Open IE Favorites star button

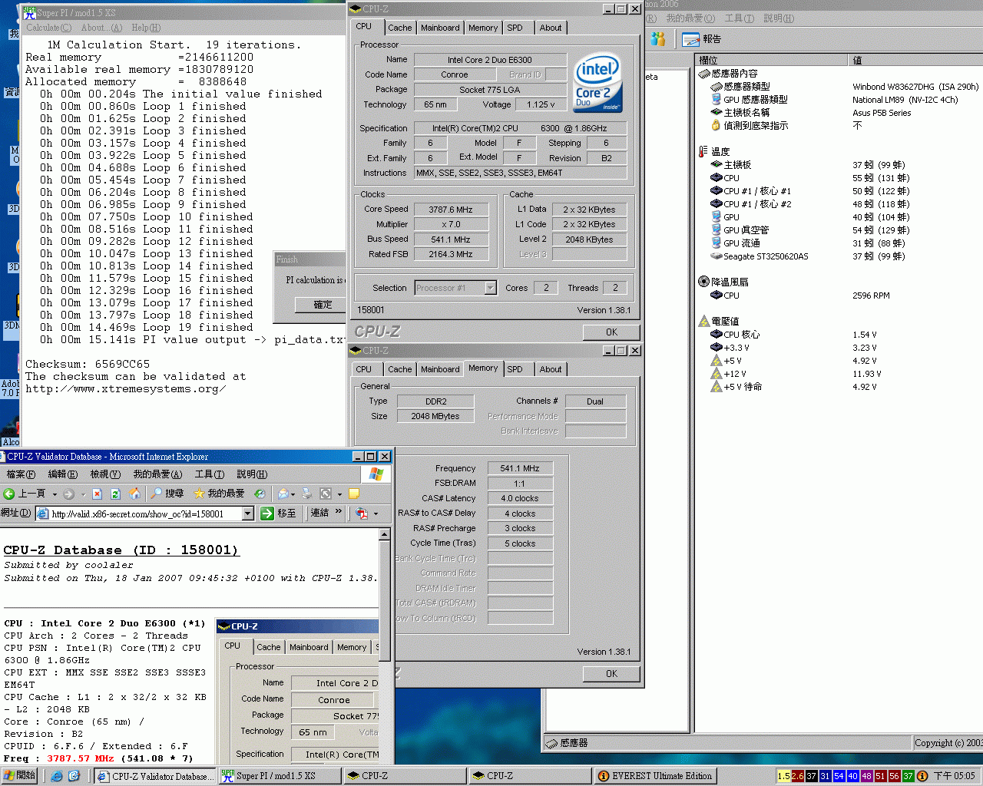coord(219,494)
